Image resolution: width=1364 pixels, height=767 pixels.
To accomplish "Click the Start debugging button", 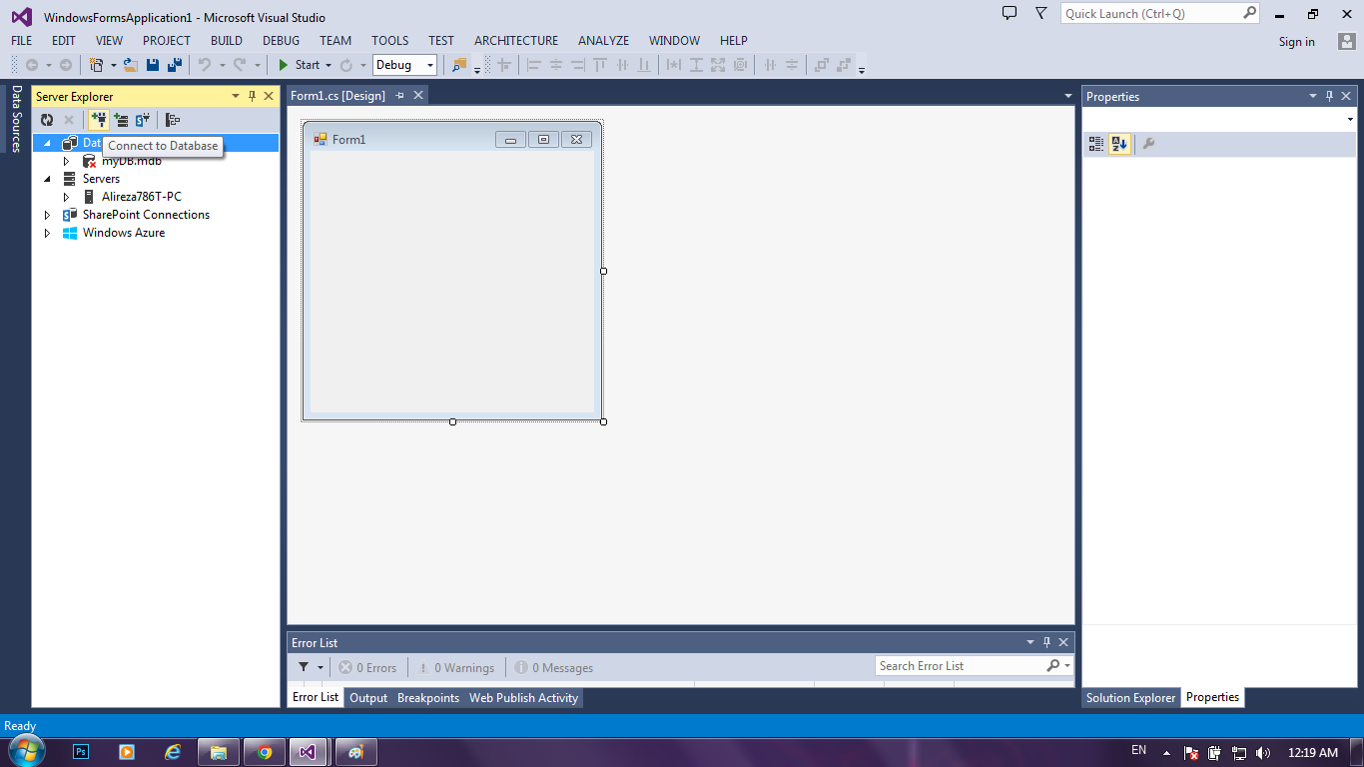I will tap(300, 65).
